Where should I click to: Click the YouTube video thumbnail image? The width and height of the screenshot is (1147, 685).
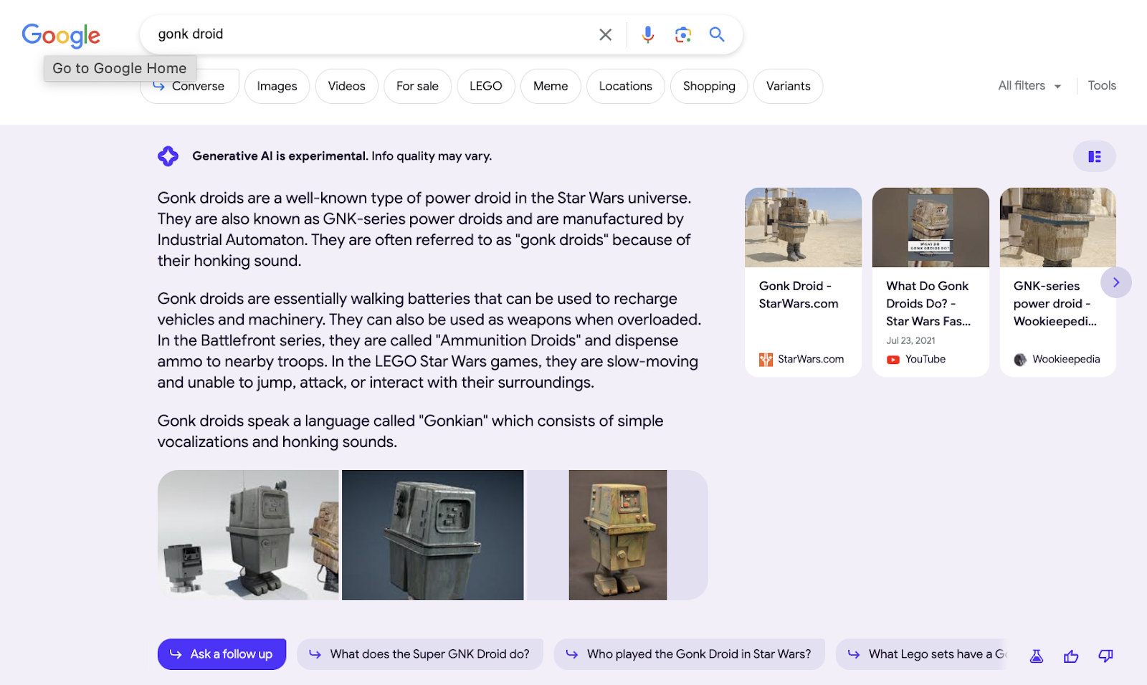point(931,227)
